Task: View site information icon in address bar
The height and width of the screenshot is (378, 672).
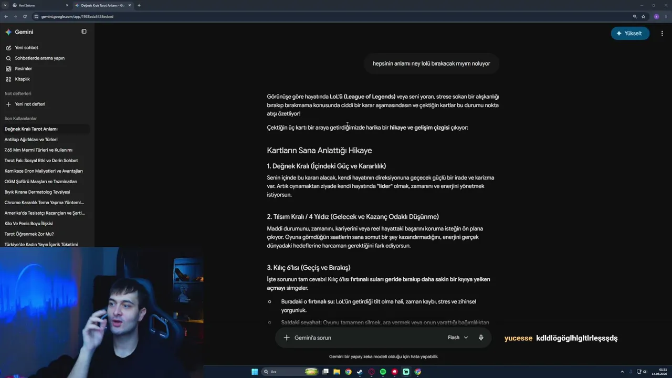Action: tap(36, 16)
